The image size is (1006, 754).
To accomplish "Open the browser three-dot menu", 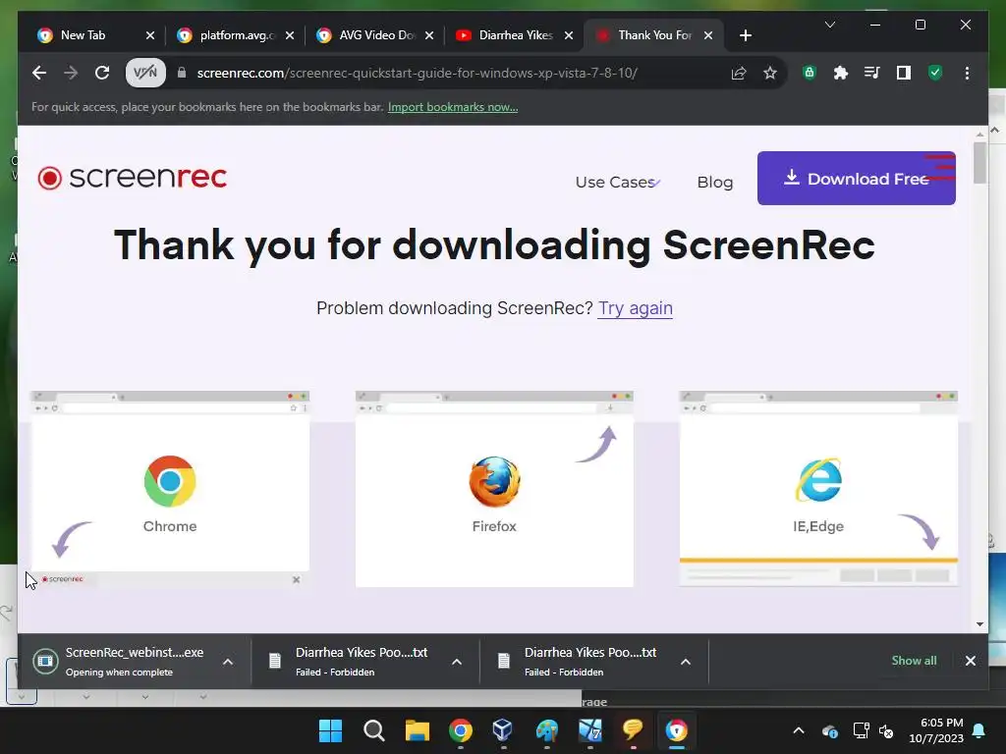I will pos(967,73).
